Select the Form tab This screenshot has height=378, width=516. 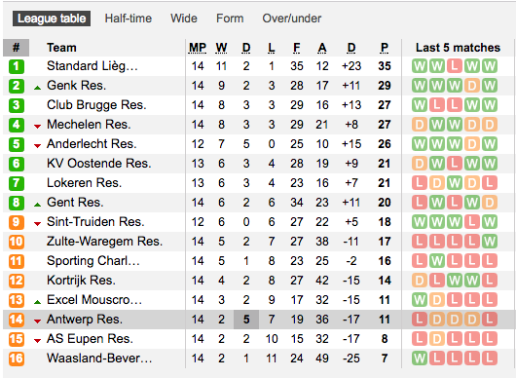tap(230, 19)
